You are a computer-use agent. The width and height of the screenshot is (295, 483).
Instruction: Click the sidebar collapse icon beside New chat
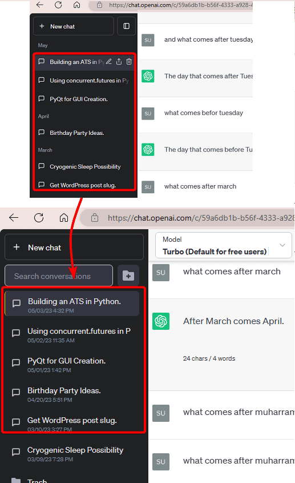tap(127, 26)
